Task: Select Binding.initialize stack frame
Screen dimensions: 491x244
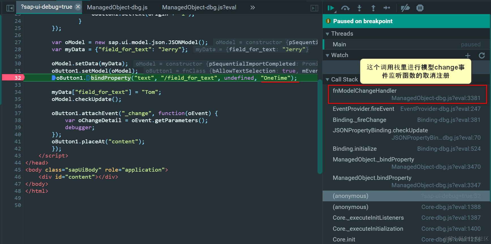Action: click(x=406, y=149)
